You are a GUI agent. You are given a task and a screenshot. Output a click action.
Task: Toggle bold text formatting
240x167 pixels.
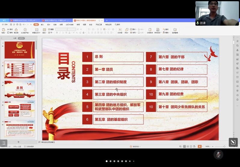pyautogui.click(x=57, y=32)
